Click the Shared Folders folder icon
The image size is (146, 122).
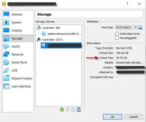click(6, 78)
